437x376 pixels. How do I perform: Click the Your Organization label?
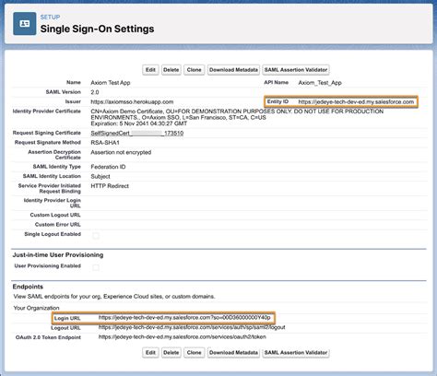tap(36, 308)
